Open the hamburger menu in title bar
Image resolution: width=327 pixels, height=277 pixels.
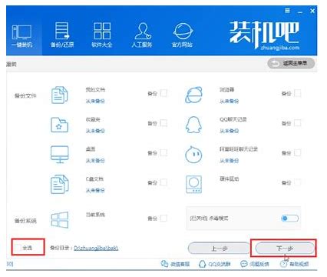[288, 11]
